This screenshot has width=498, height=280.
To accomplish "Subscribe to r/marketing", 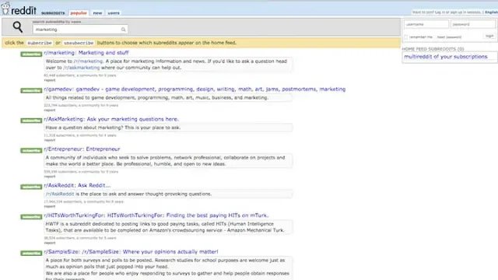I will point(31,54).
